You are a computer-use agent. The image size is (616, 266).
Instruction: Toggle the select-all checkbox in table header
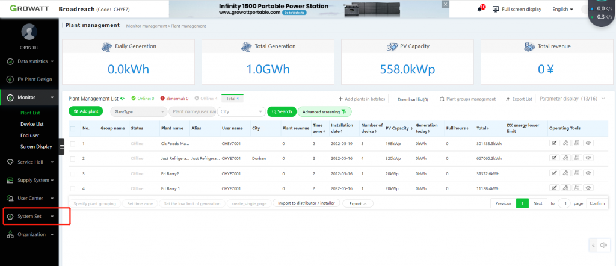tap(73, 128)
